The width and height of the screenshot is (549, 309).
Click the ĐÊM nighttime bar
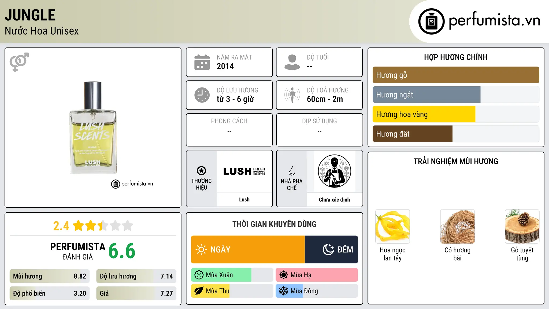(331, 249)
